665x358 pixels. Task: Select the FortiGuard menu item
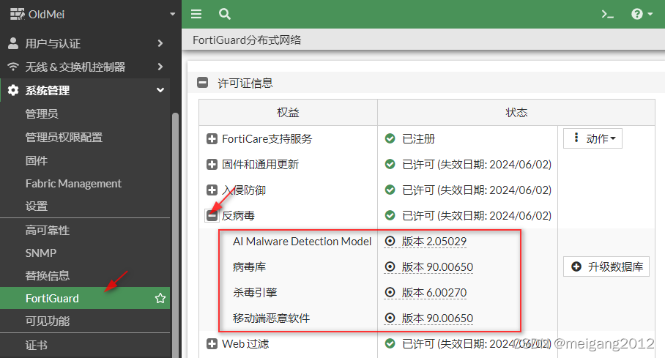85,298
